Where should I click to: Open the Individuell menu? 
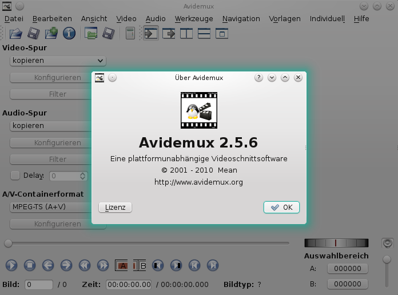pyautogui.click(x=327, y=19)
